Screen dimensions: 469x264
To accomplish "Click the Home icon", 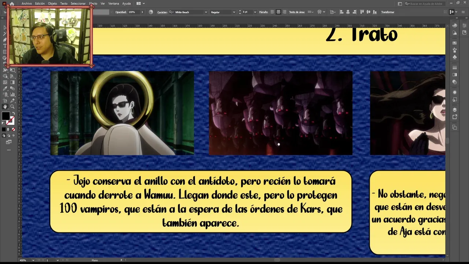I will tap(12, 4).
